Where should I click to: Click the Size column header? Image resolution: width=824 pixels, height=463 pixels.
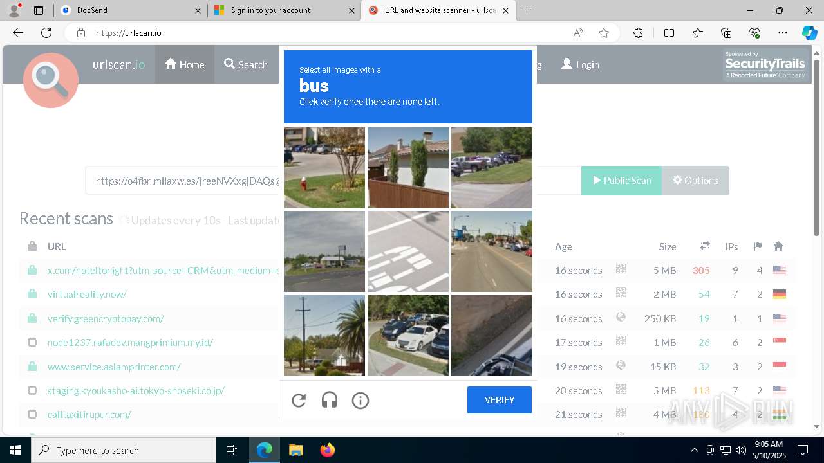[x=668, y=246]
